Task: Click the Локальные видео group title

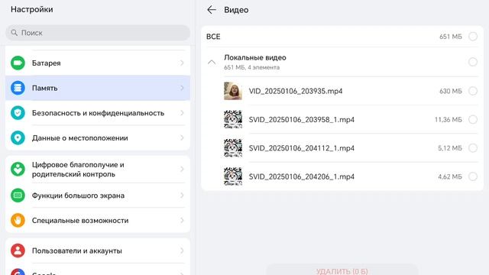Action: pos(254,58)
